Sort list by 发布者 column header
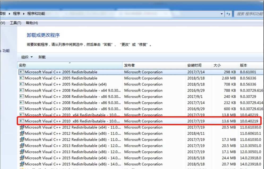Viewport: 264px width, 169px height. 154,65
